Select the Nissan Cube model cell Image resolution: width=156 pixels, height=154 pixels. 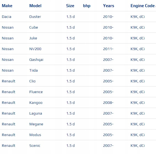(34, 27)
